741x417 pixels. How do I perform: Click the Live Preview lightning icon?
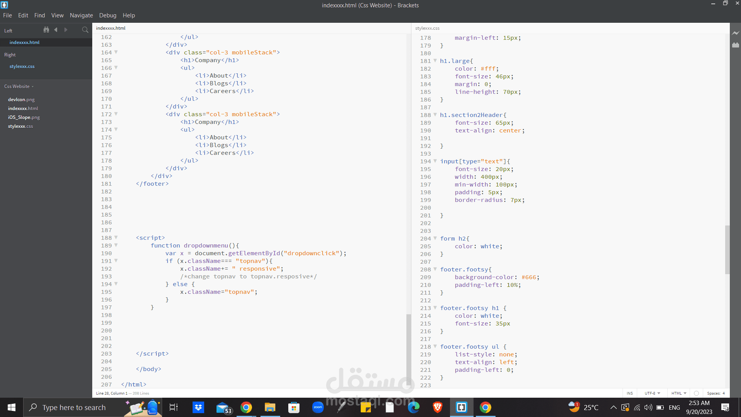736,33
